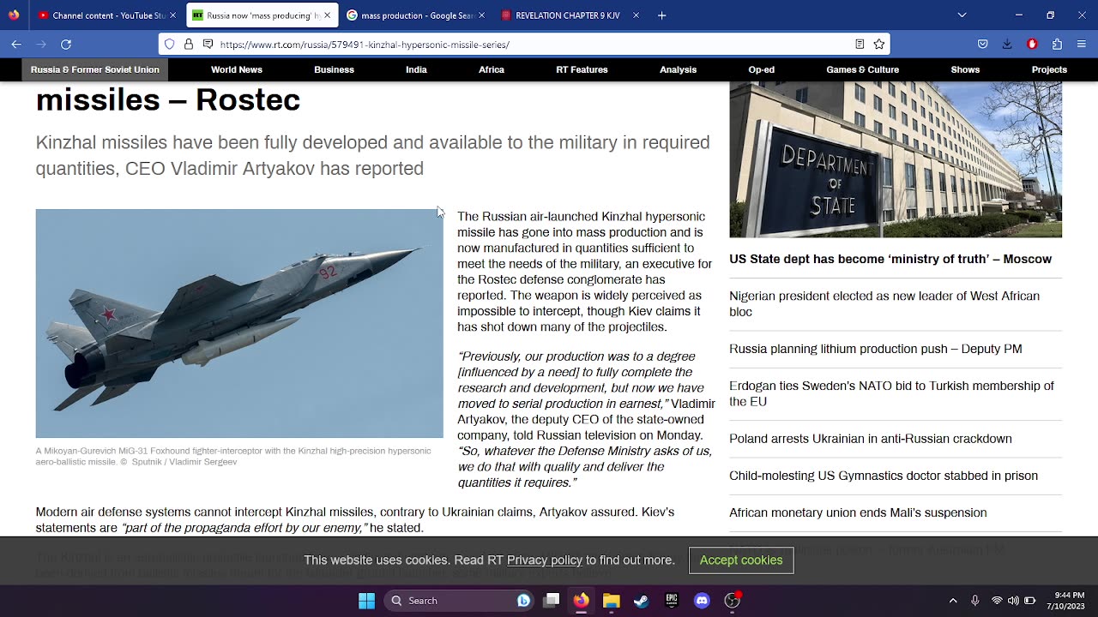
Task: Close the REVELATION CHAPTER 9 KJV tab
Action: pyautogui.click(x=636, y=15)
